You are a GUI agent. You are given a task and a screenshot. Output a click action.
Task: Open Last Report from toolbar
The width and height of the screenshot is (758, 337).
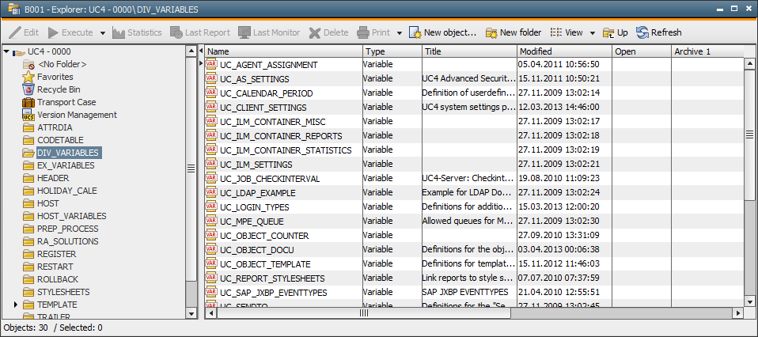coord(200,33)
